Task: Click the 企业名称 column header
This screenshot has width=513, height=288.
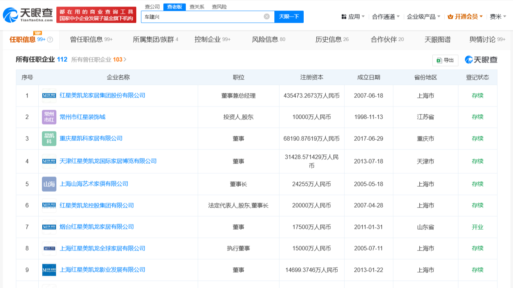Action: [118, 77]
